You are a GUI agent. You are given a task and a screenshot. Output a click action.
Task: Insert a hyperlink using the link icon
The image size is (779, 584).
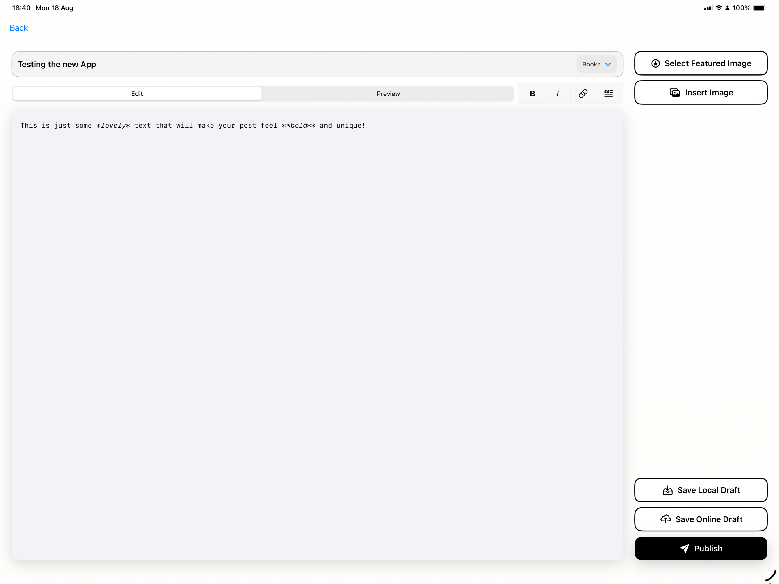pos(583,93)
